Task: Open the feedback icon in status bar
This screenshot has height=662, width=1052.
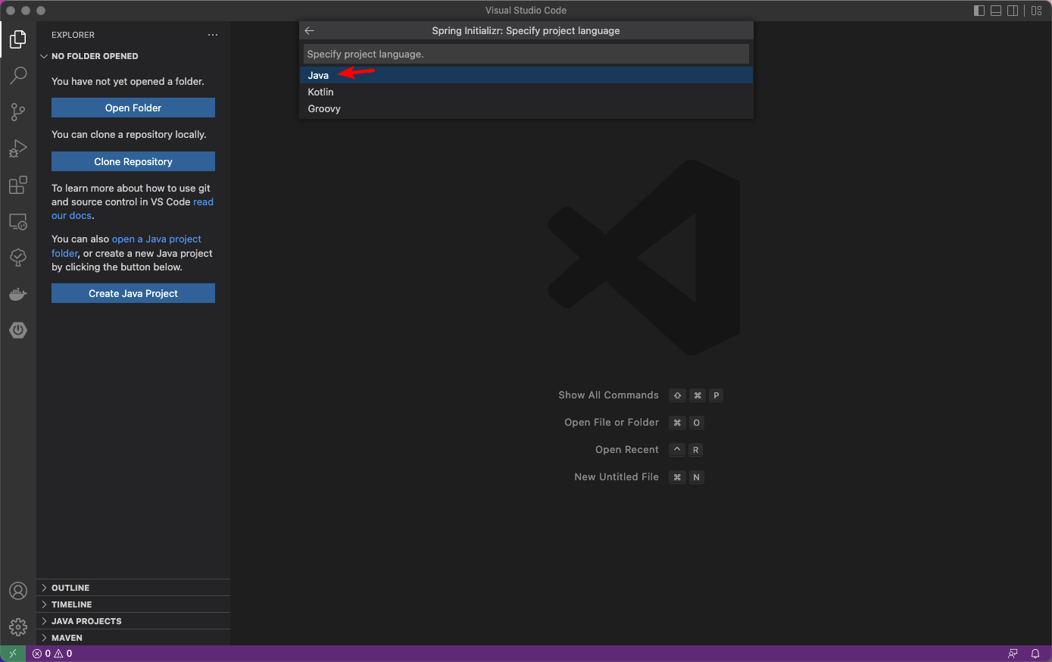Action: tap(1013, 654)
